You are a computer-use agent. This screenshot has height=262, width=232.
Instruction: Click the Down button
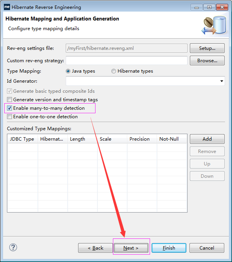point(207,176)
